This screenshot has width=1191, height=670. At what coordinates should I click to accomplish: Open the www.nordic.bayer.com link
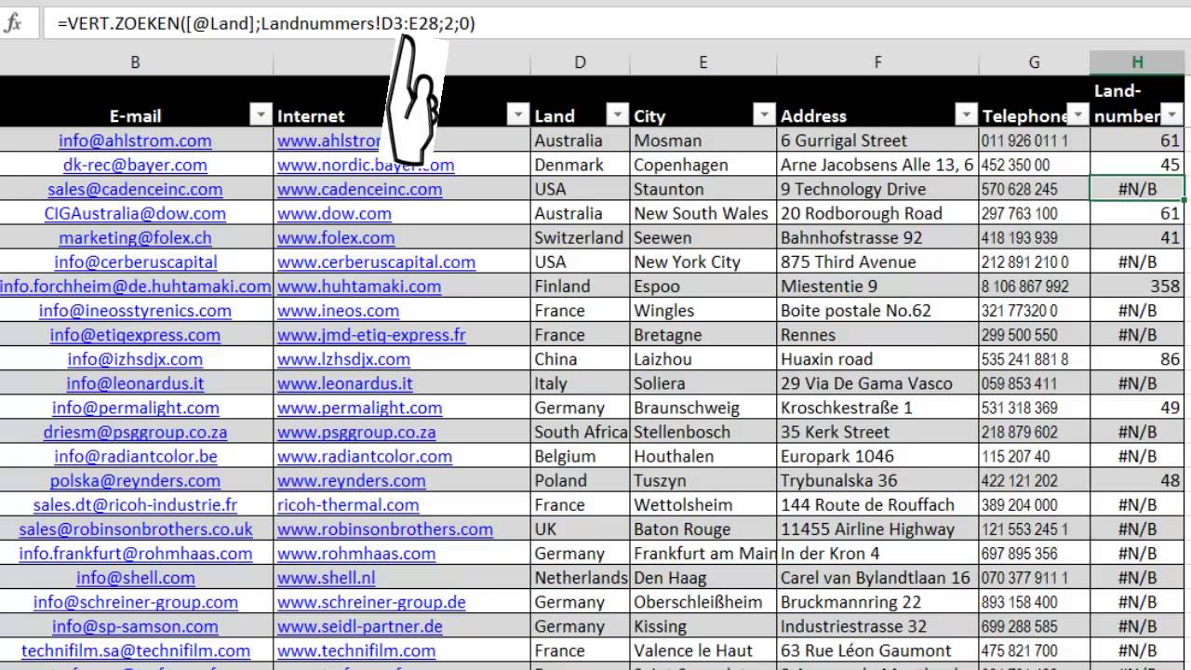point(366,165)
